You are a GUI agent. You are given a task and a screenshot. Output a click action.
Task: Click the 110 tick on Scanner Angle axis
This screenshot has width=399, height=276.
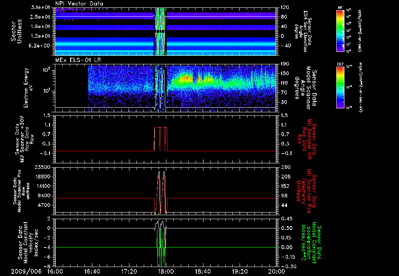[x=285, y=83]
